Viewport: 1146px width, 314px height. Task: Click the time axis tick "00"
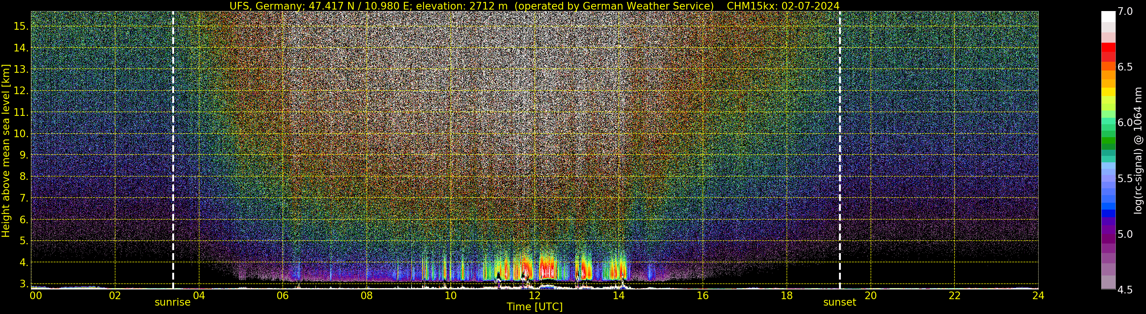click(35, 296)
